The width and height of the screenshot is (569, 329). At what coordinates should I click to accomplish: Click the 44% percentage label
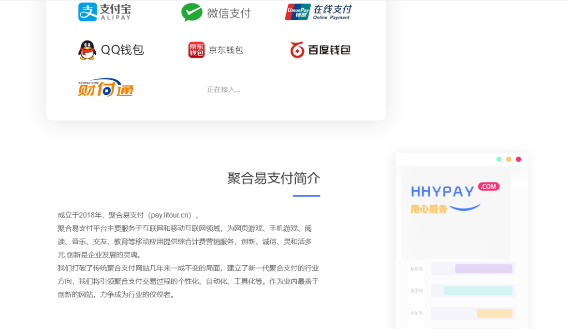(417, 313)
